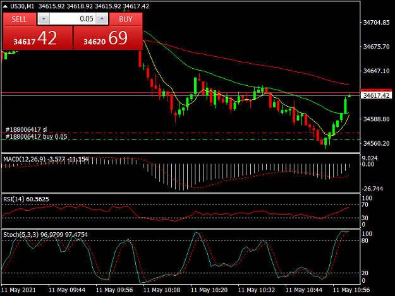Screen dimensions: 395x296
Task: Click the SELL button in one-click panel
Action: tap(19, 19)
